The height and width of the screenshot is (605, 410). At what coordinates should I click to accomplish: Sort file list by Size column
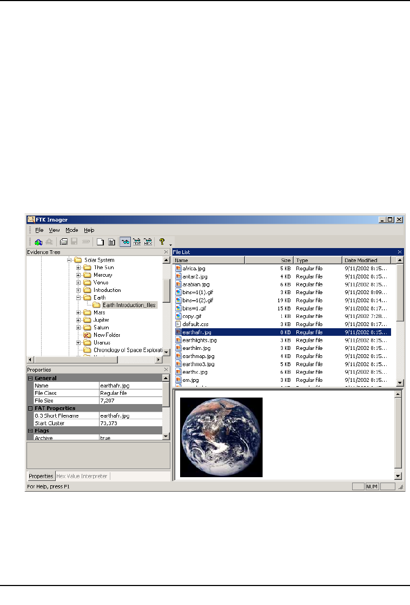[x=269, y=260]
